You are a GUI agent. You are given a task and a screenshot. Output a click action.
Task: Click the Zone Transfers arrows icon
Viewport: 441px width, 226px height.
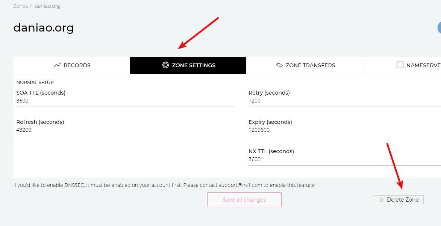tap(279, 65)
